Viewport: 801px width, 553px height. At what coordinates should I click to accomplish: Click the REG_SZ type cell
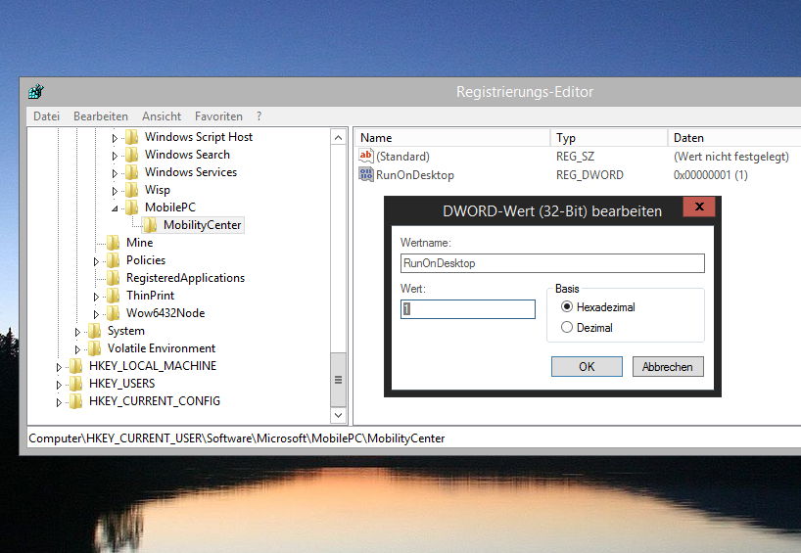[575, 157]
